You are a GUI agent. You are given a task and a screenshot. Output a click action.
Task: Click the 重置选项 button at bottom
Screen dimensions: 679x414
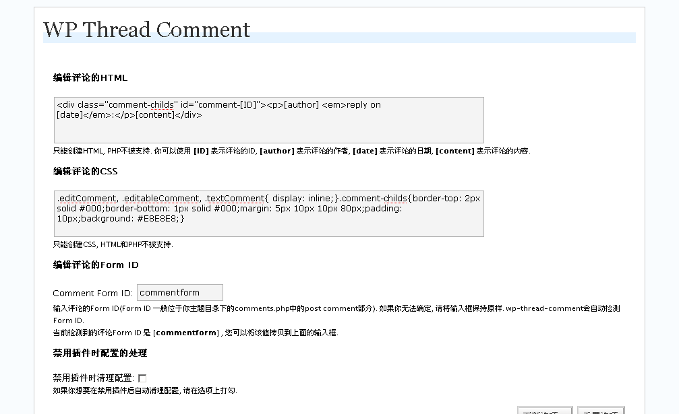(x=601, y=411)
